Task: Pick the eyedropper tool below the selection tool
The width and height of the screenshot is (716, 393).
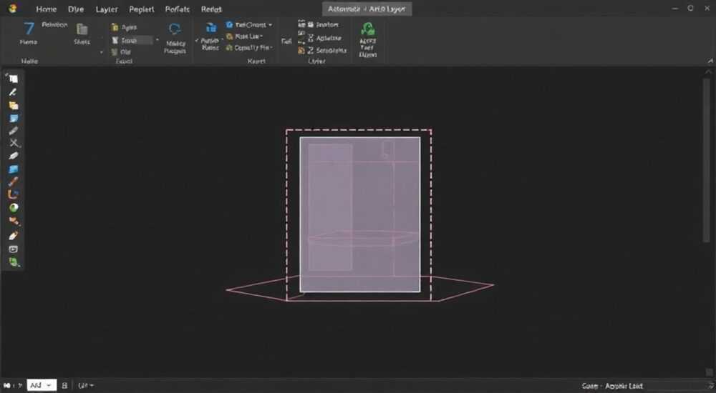Action: pos(13,92)
